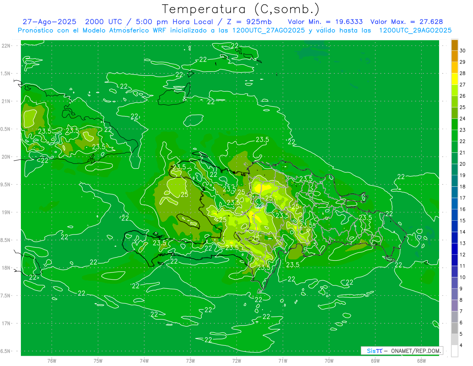The image size is (473, 366).
Task: Click the "SisTT - ONAMET/REP.DOM." credit label
Action: (x=402, y=351)
